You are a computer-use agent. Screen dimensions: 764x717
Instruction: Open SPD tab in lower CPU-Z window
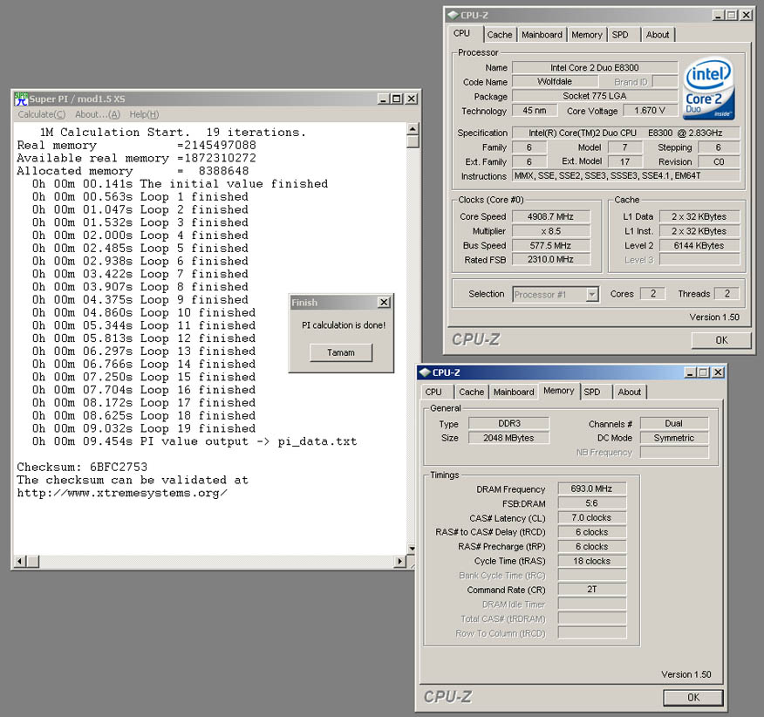(x=592, y=393)
